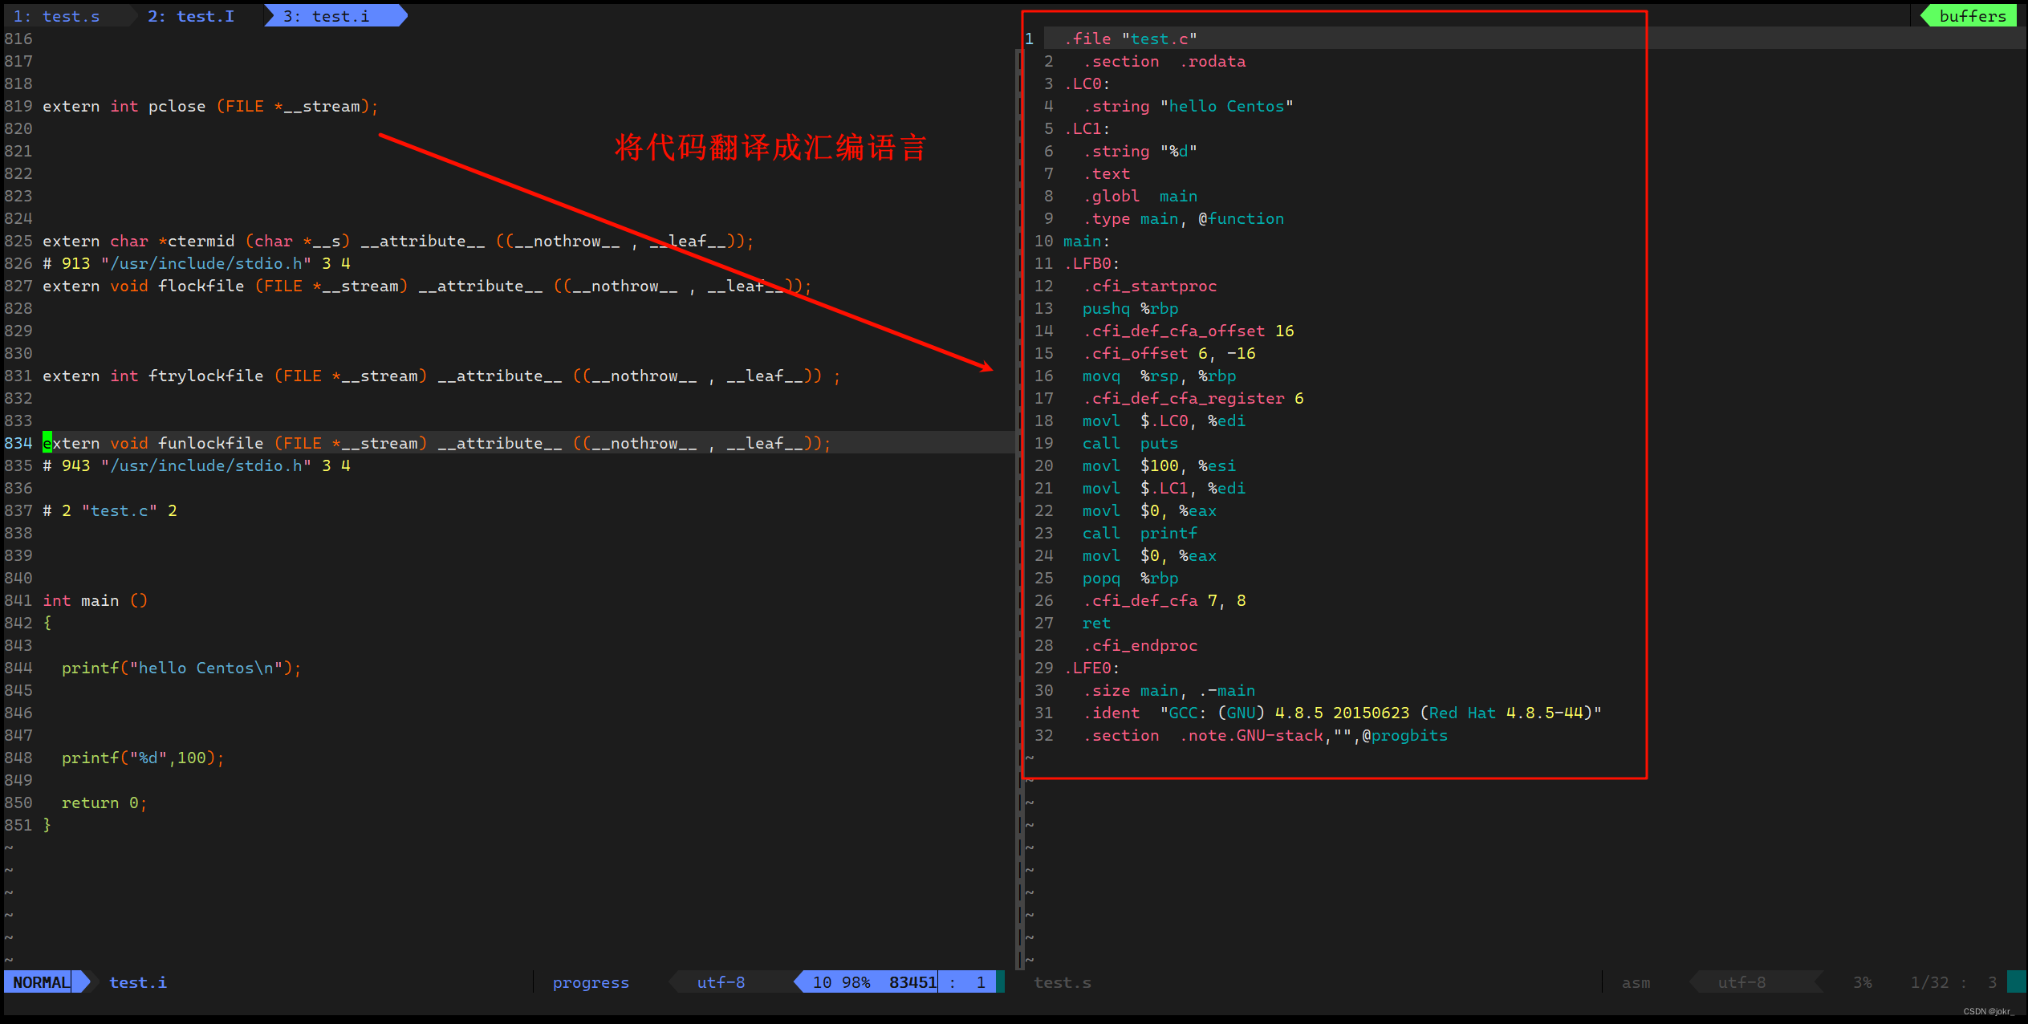Click the 'return 0;' line
The width and height of the screenshot is (2028, 1024).
[104, 803]
